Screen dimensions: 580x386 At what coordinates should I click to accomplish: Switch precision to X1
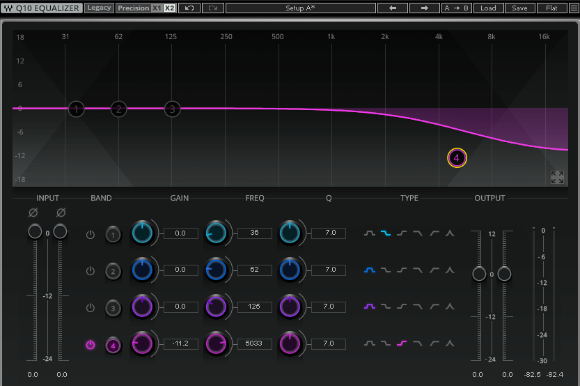tap(157, 8)
